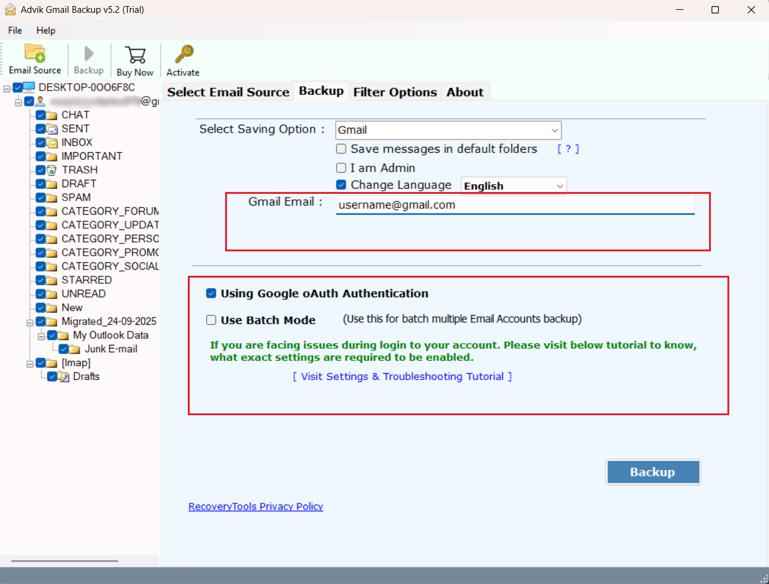Click the CATEGORY_FORUM folder icon

(x=52, y=212)
